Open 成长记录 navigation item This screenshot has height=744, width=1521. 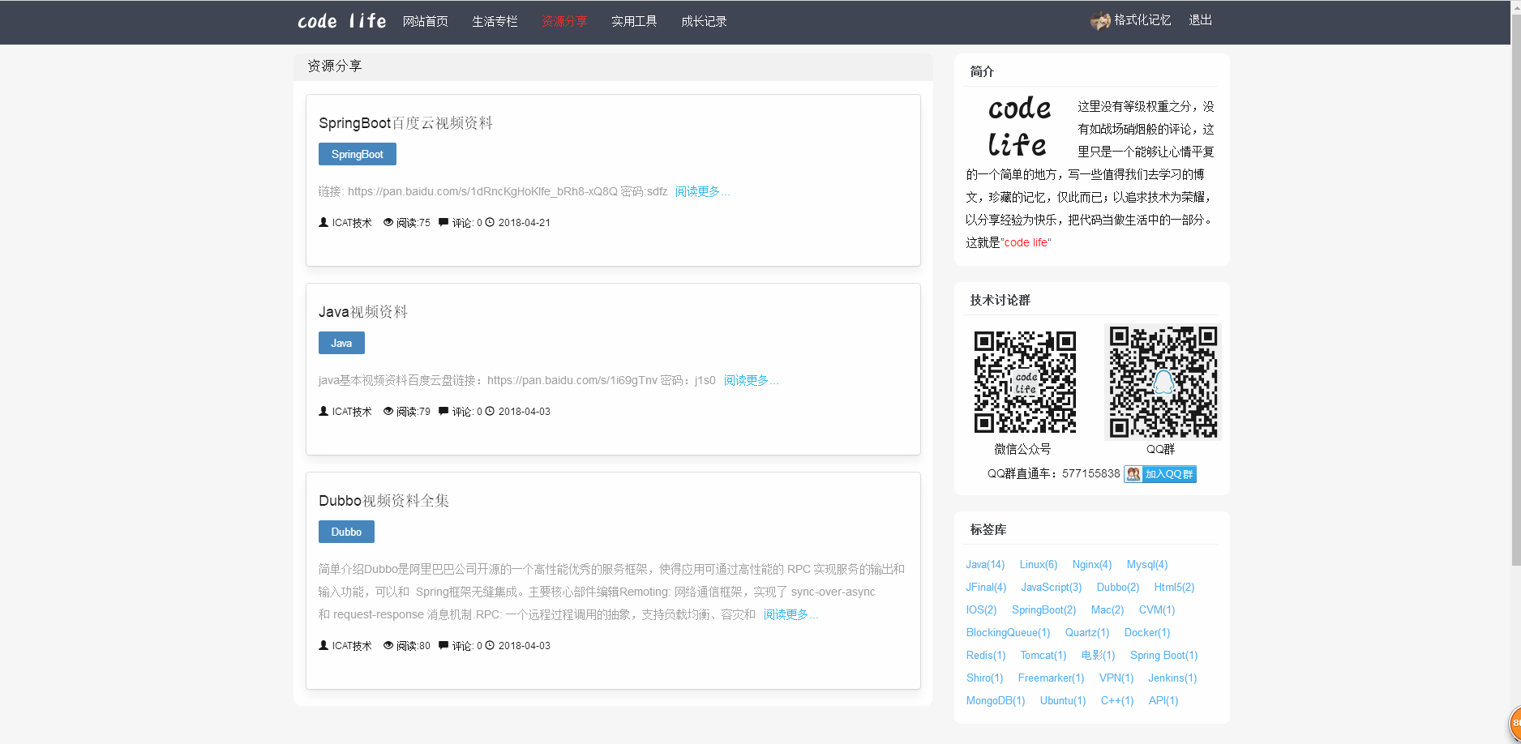click(x=704, y=21)
